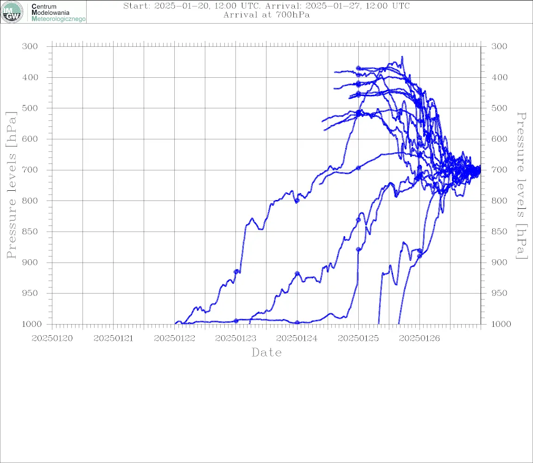Click the x-axis date label 20250126

[x=419, y=338]
